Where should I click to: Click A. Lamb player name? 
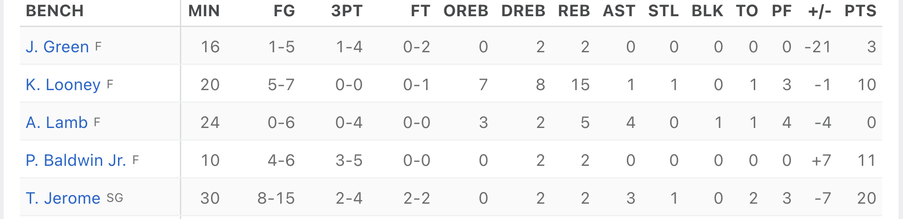(x=56, y=123)
